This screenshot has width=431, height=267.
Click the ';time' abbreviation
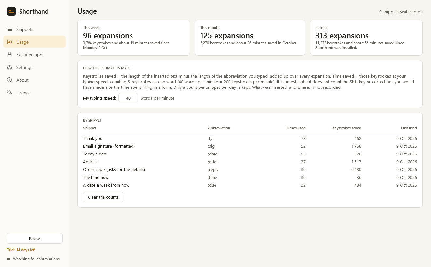[213, 178]
